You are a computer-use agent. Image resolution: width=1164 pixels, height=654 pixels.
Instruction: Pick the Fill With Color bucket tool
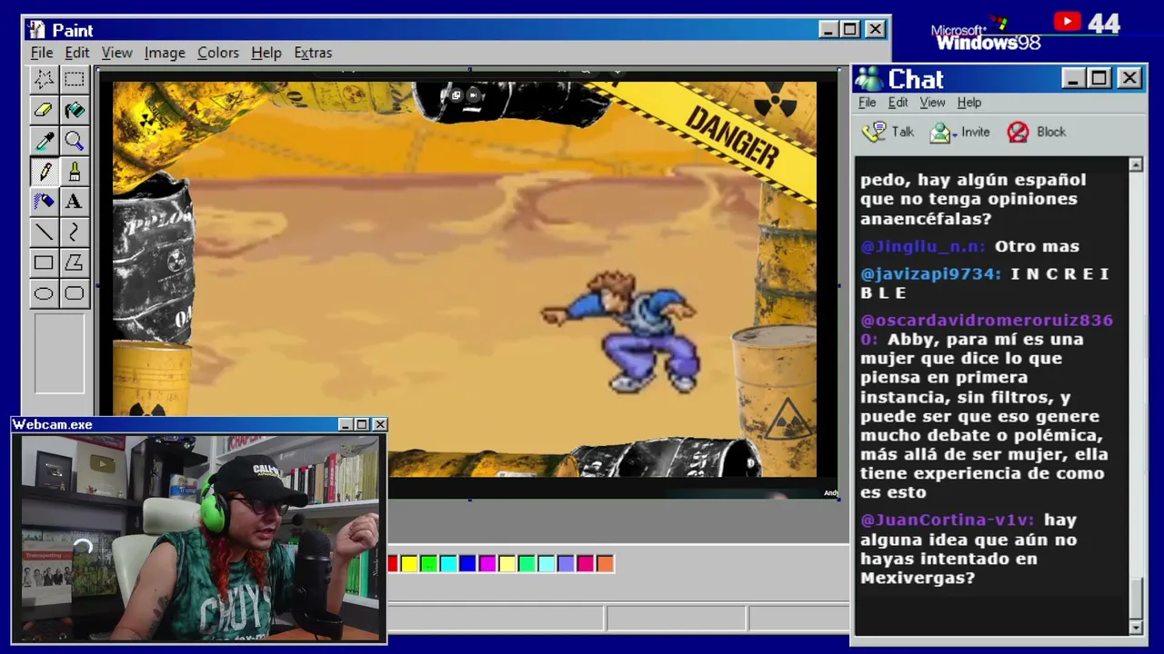click(x=75, y=110)
